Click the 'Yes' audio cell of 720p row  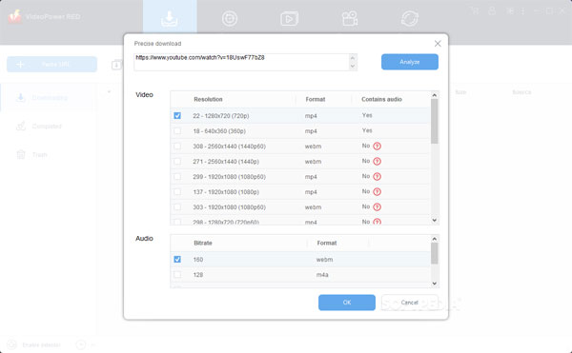coord(367,115)
